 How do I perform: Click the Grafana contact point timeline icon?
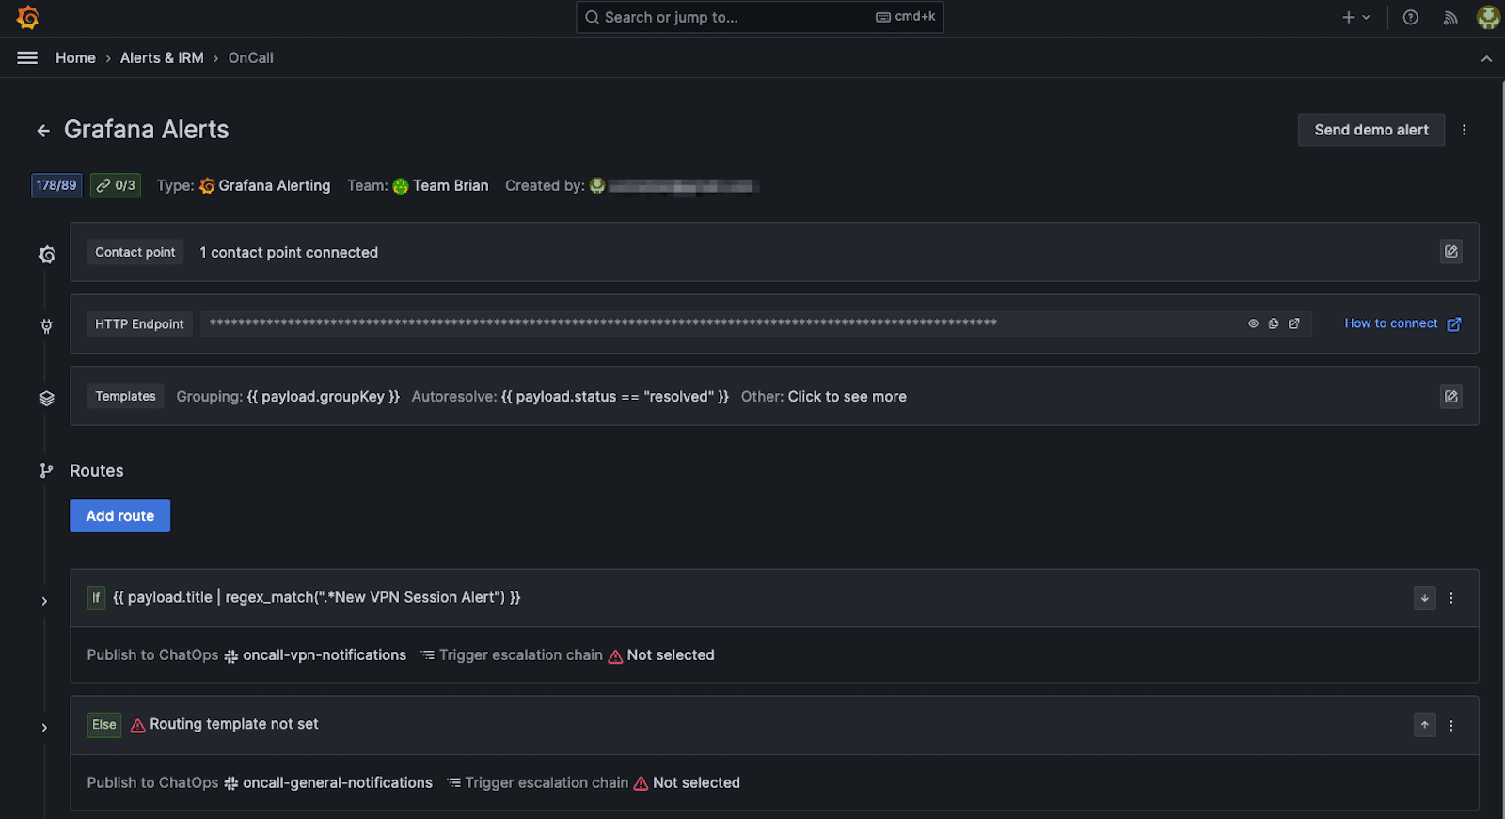coord(47,254)
